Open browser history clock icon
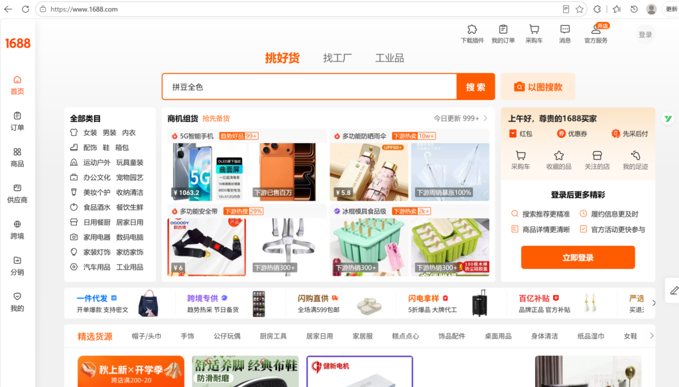Screen dimensions: 679x387 coord(634,9)
